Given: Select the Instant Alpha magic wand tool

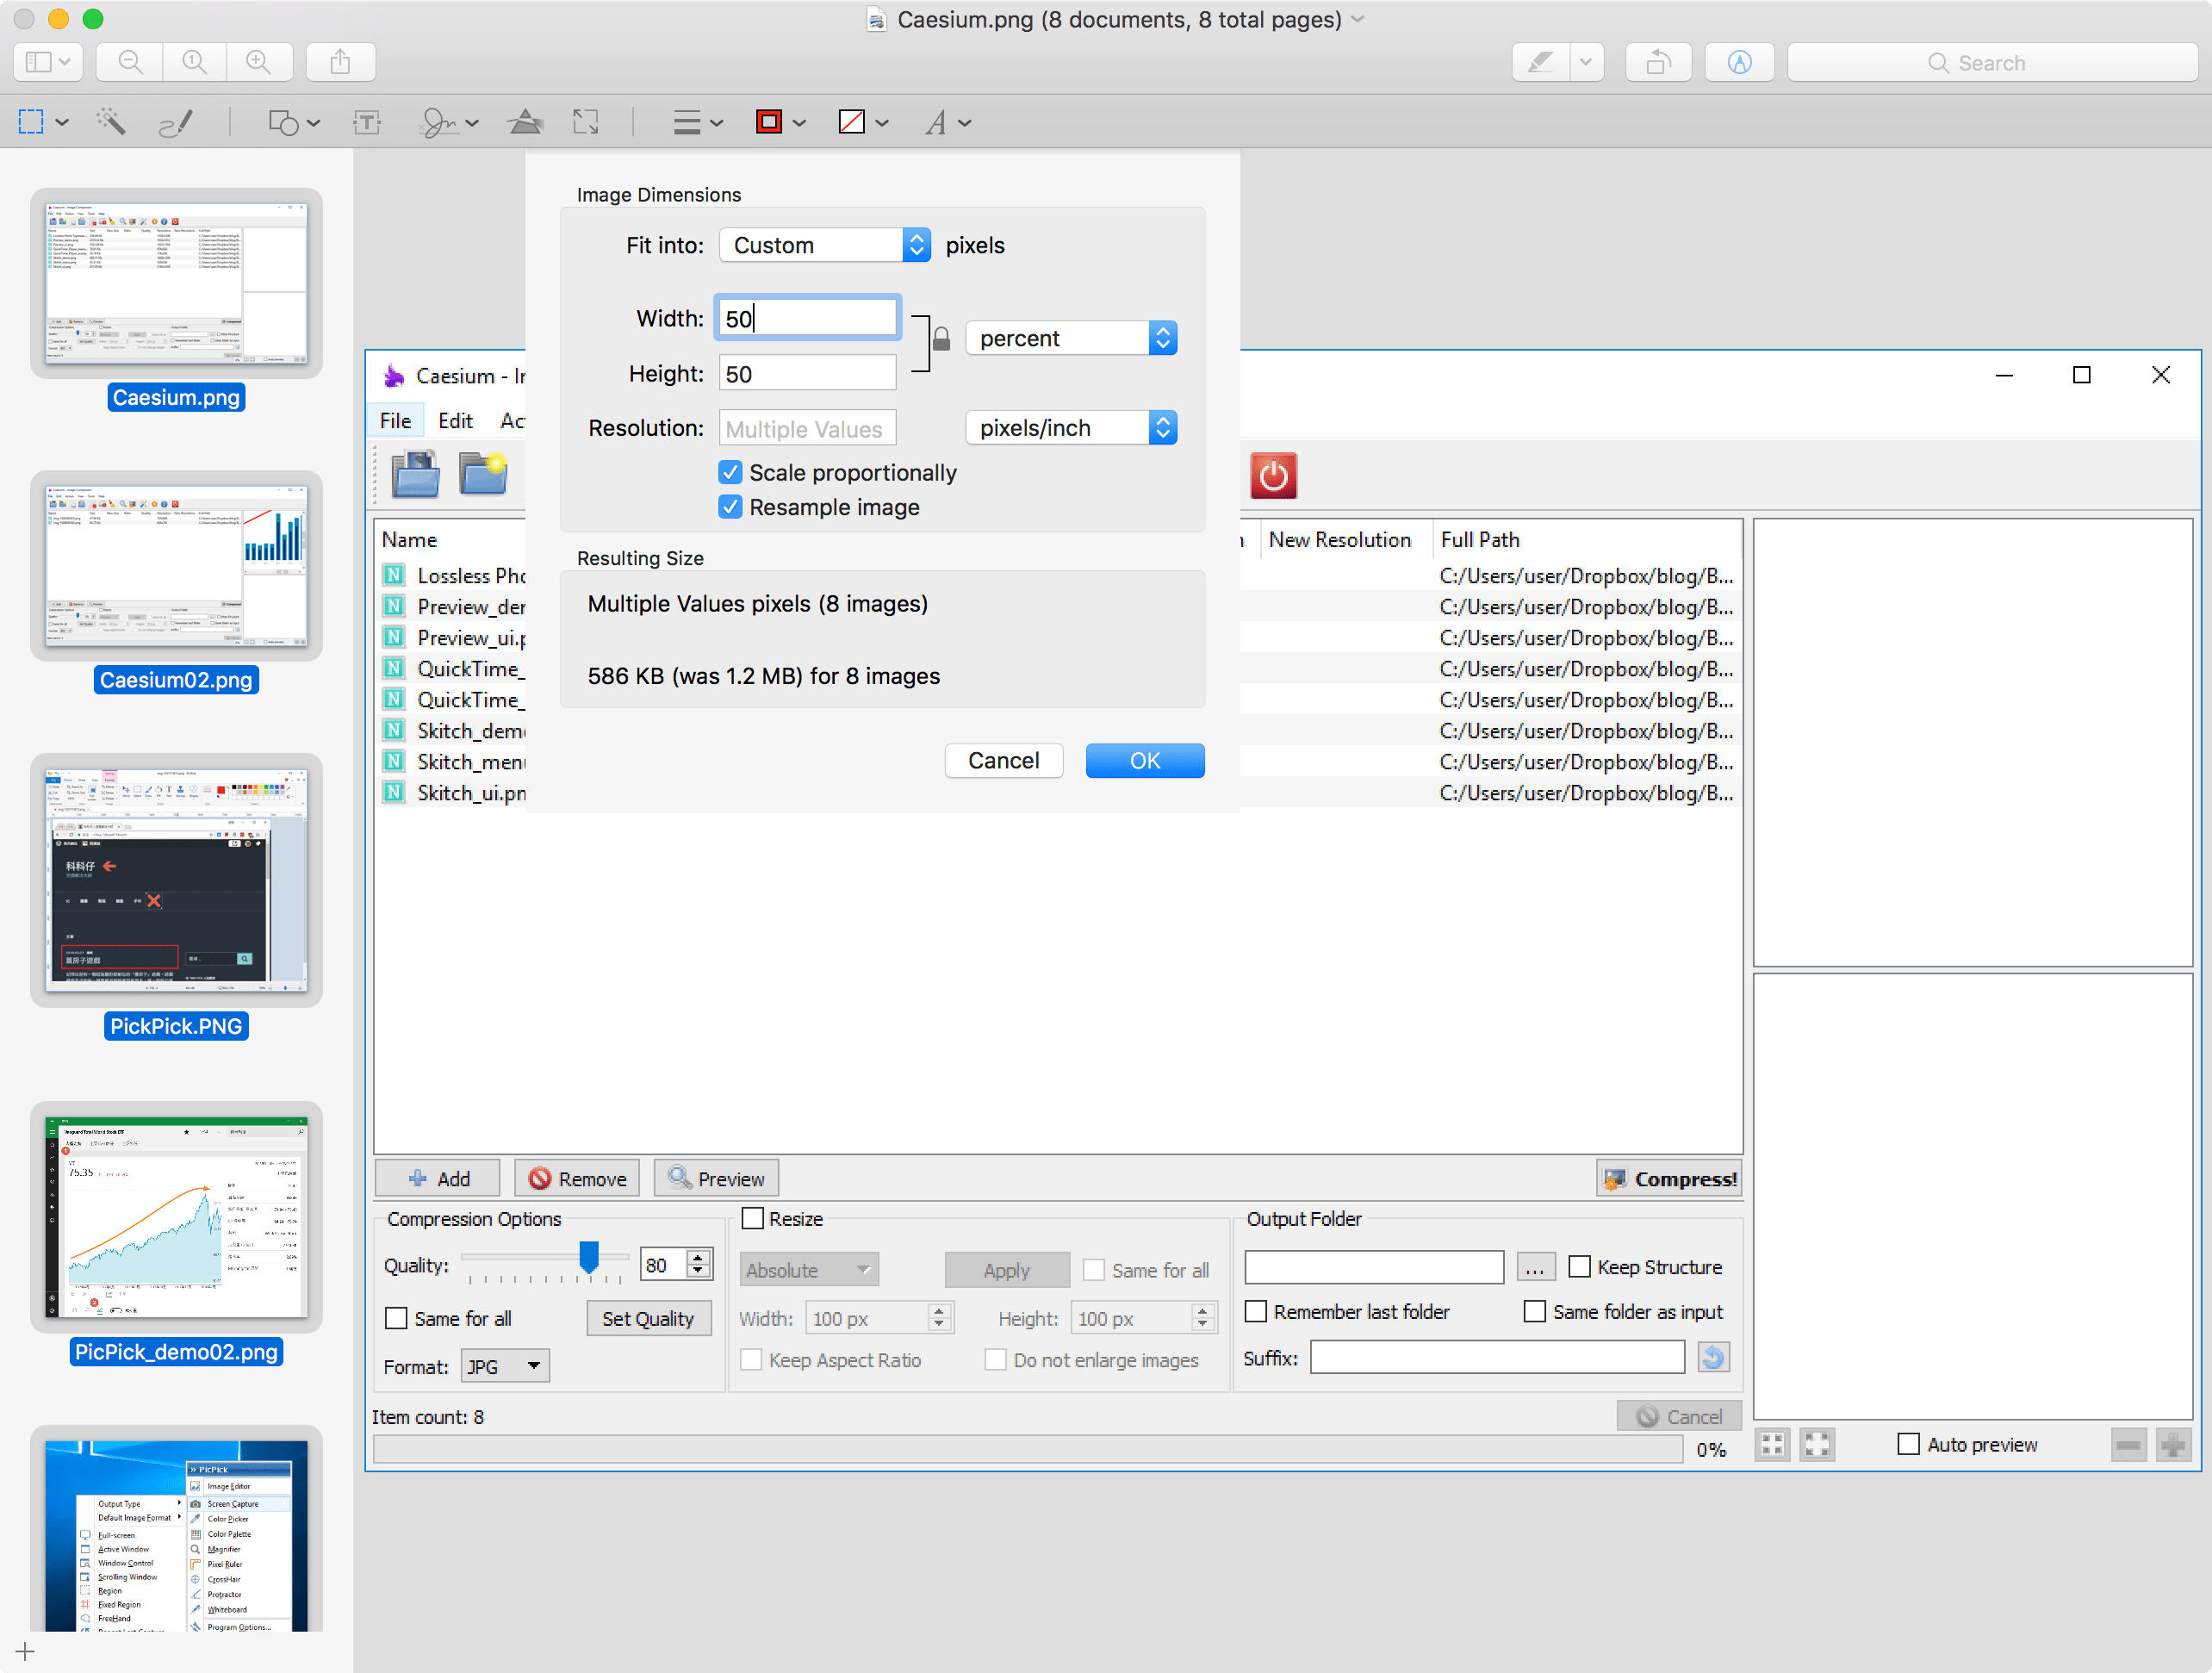Looking at the screenshot, I should pyautogui.click(x=111, y=122).
